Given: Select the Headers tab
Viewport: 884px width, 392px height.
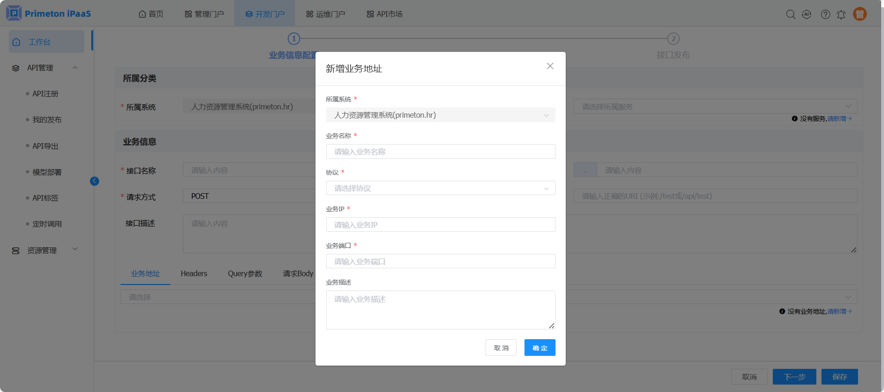Looking at the screenshot, I should point(194,274).
